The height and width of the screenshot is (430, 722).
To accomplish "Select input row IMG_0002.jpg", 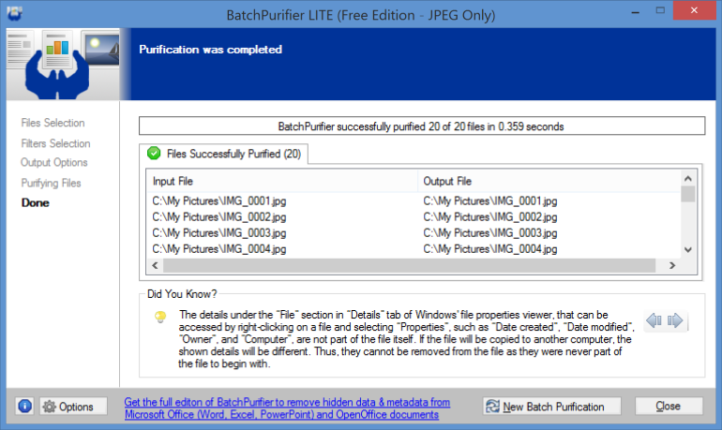I will (219, 216).
